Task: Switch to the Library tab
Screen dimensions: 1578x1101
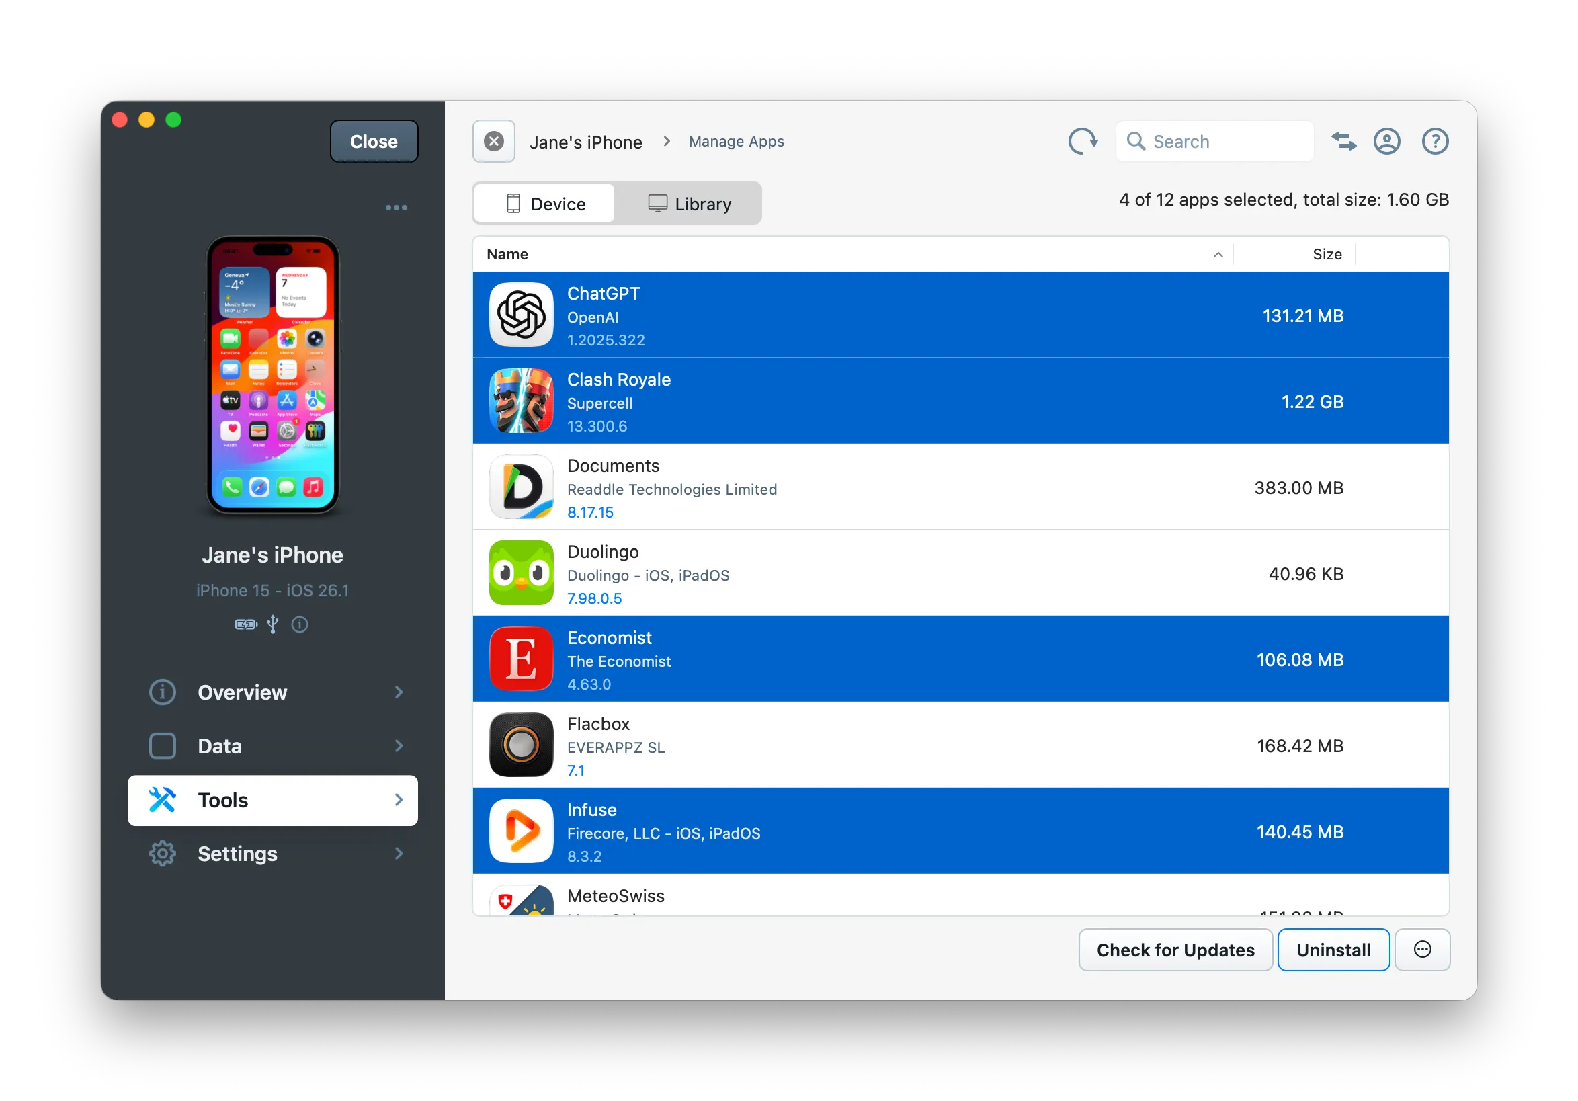Action: [x=690, y=203]
